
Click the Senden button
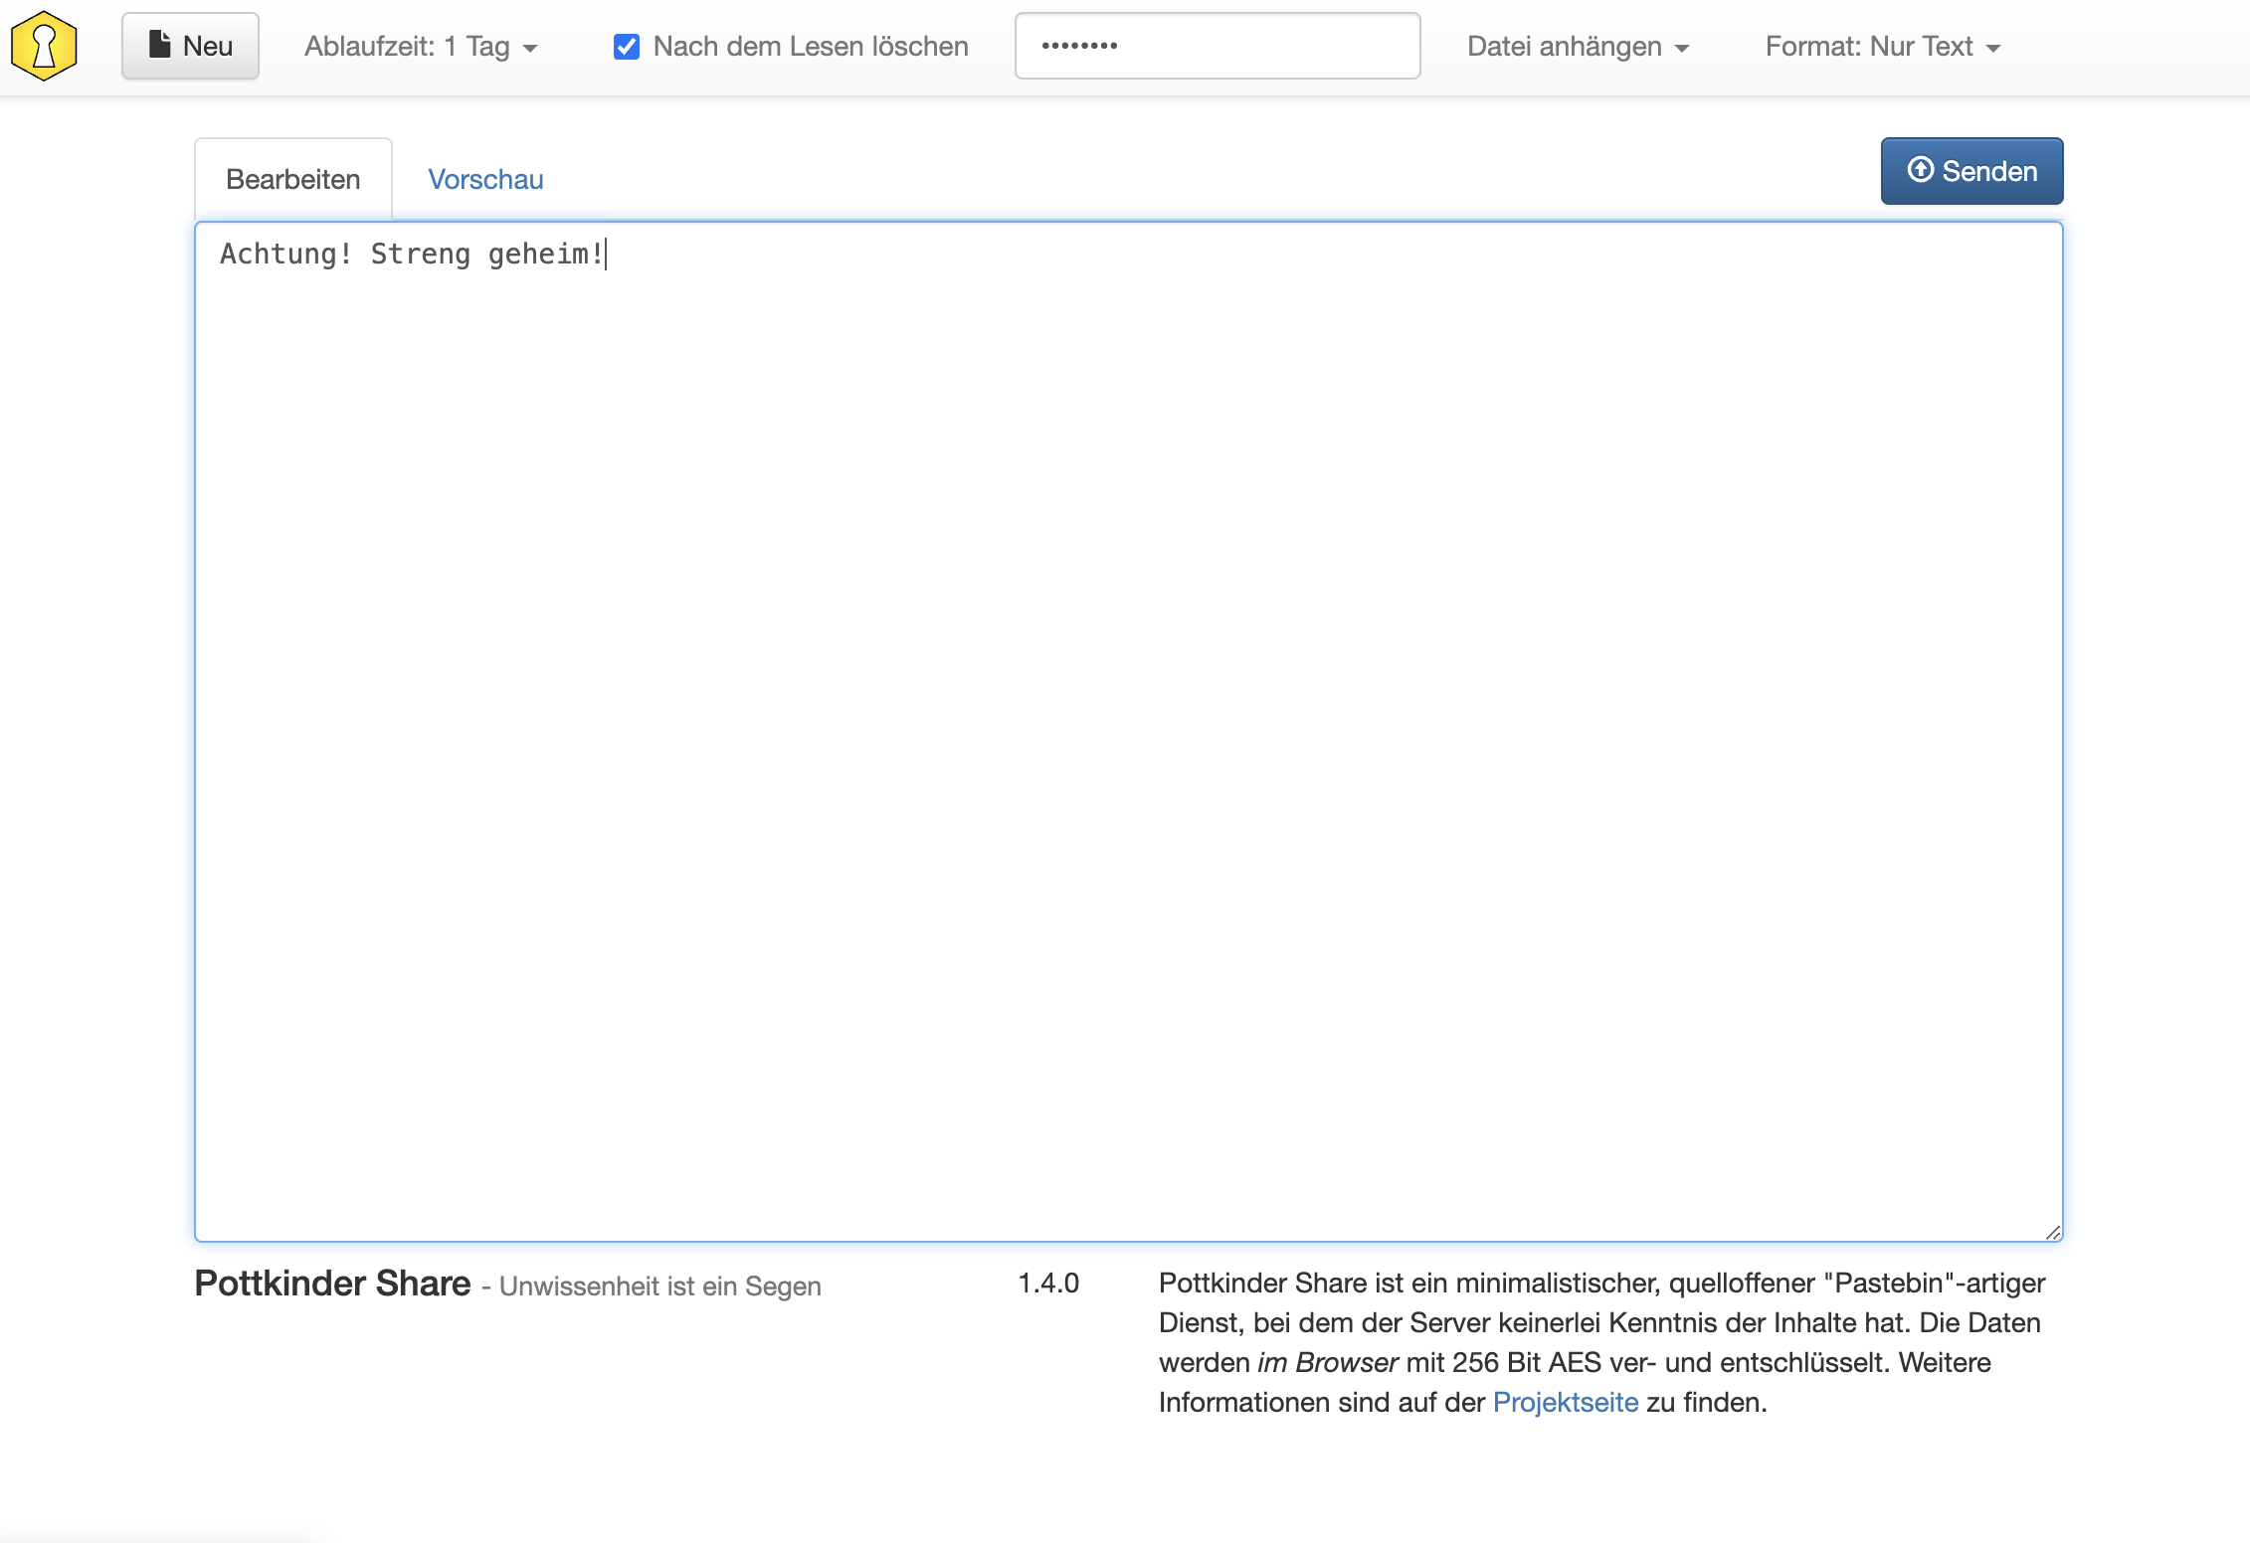(1971, 171)
